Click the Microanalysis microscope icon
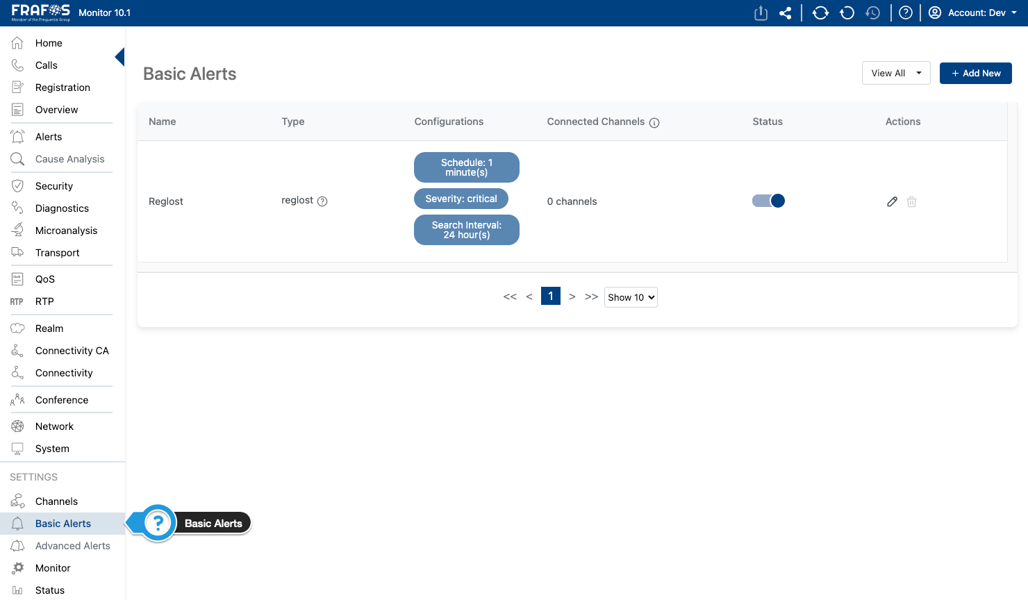The height and width of the screenshot is (600, 1028). [x=17, y=231]
